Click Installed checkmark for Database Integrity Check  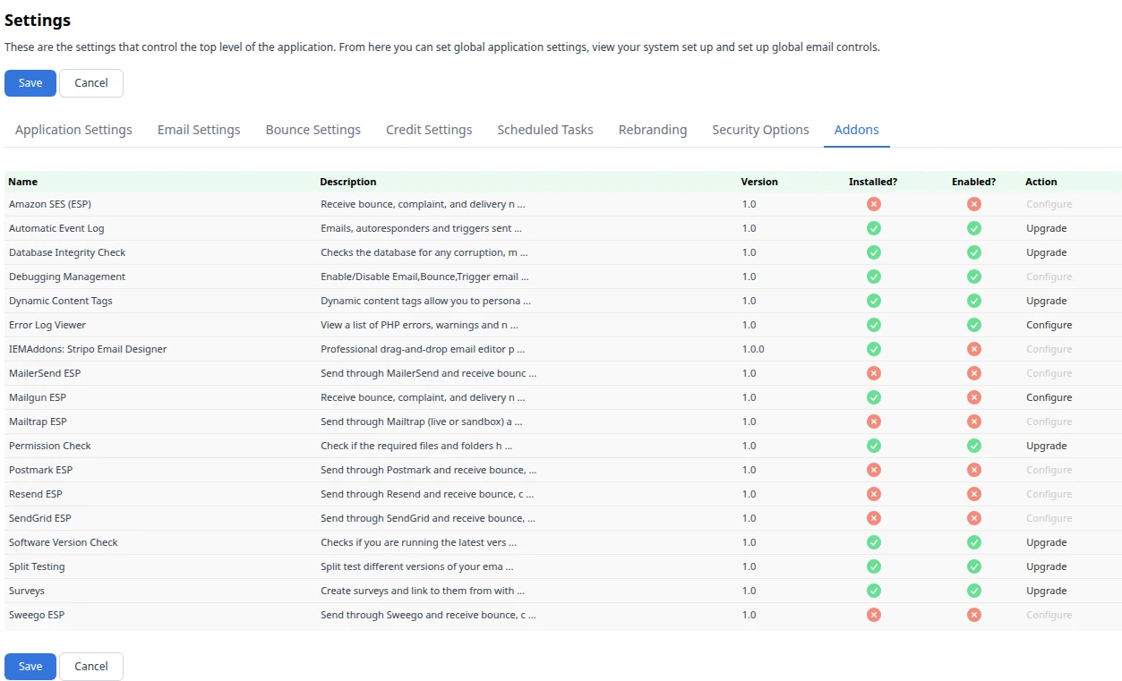[x=874, y=252]
